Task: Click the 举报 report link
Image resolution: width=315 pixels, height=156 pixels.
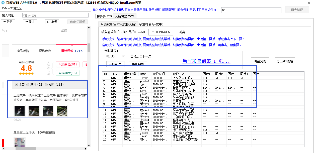Action: 64,31
